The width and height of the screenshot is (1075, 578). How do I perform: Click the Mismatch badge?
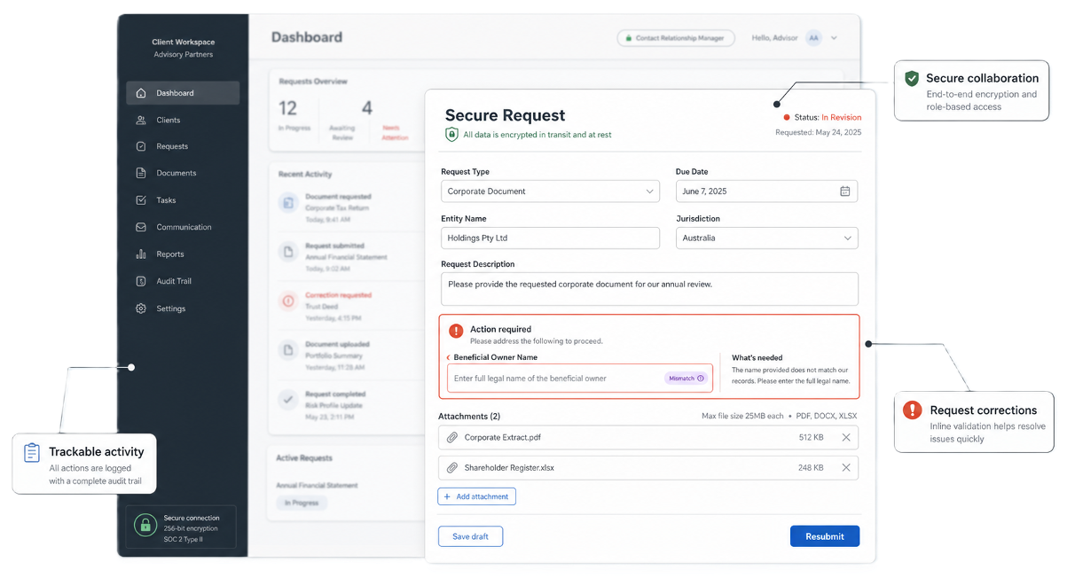point(686,379)
